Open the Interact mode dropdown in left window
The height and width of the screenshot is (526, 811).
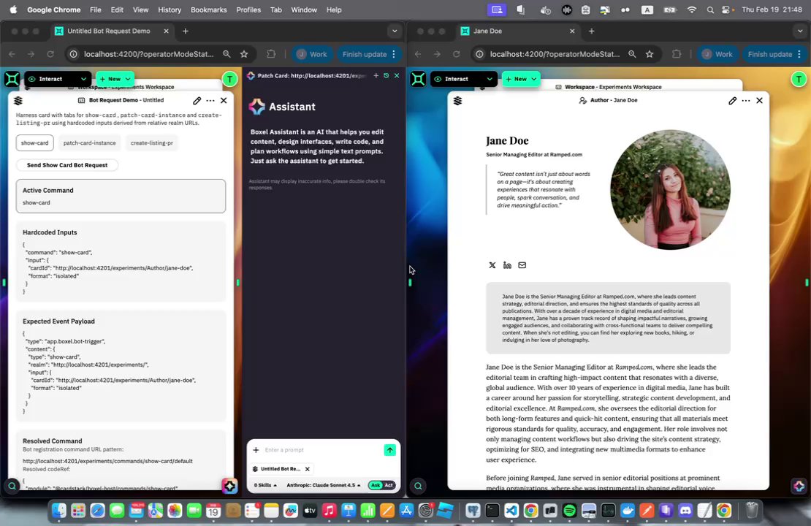[x=58, y=79]
